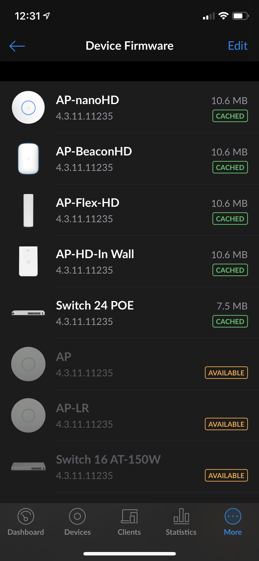Image resolution: width=259 pixels, height=561 pixels.
Task: Tap the Switch 16 AT-150W device image
Action: pyautogui.click(x=28, y=467)
